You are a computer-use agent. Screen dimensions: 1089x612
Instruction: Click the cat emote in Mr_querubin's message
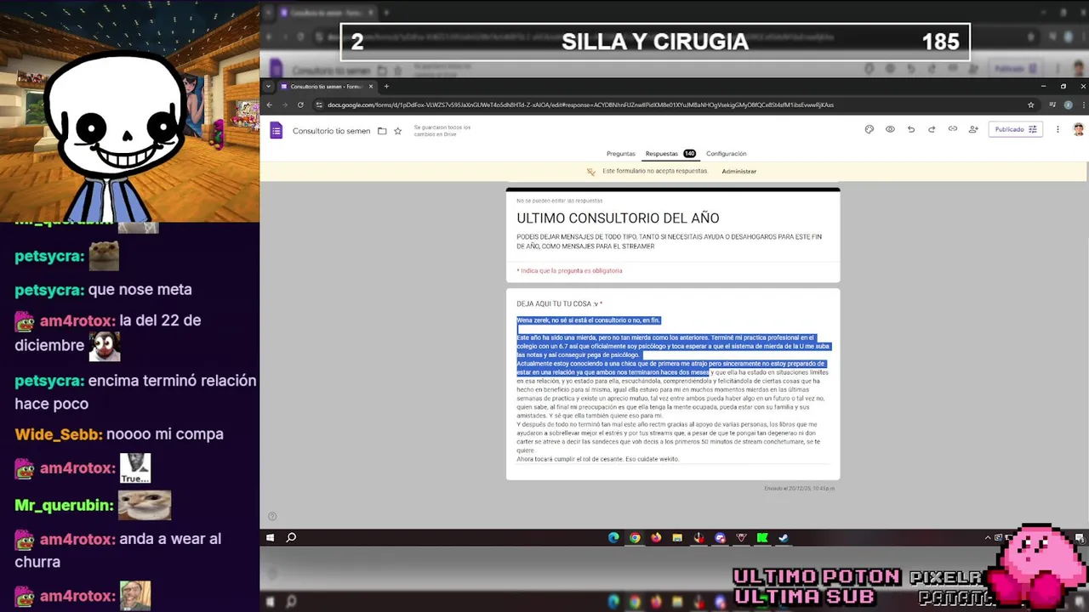click(x=145, y=505)
